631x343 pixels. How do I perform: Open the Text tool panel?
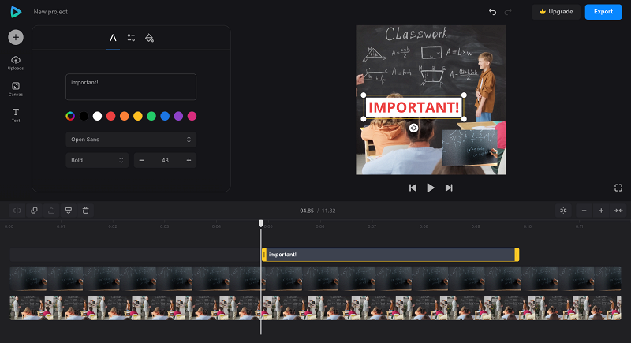click(x=16, y=115)
